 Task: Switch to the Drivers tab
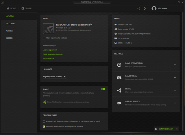(x=27, y=8)
